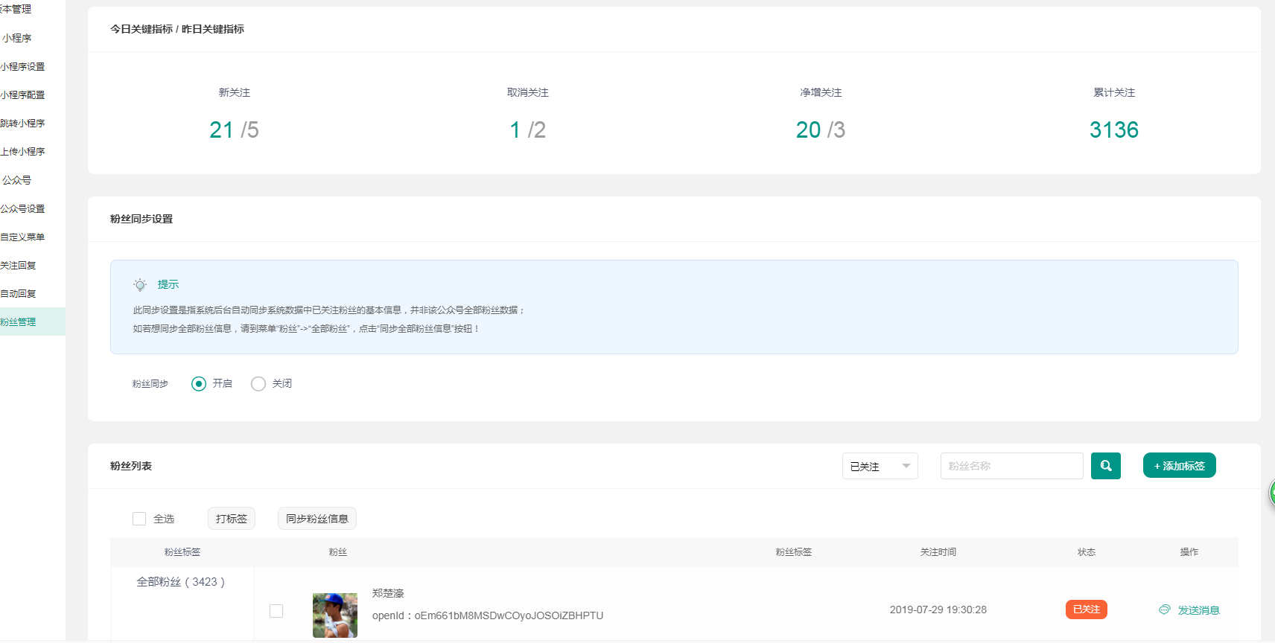Open 关注回复 sidebar item

(19, 266)
